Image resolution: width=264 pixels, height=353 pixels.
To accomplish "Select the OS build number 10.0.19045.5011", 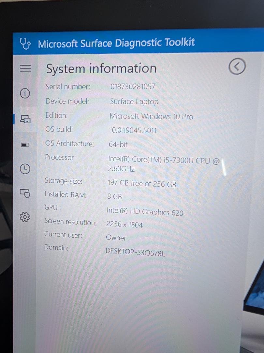I will pyautogui.click(x=133, y=131).
